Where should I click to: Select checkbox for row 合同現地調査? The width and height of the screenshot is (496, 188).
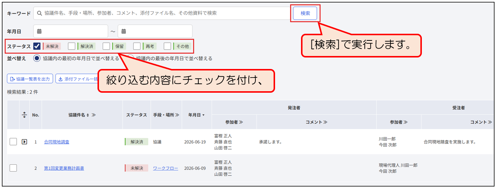(13, 142)
